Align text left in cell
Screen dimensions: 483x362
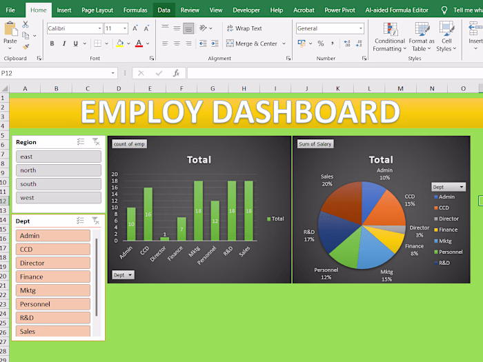[165, 43]
